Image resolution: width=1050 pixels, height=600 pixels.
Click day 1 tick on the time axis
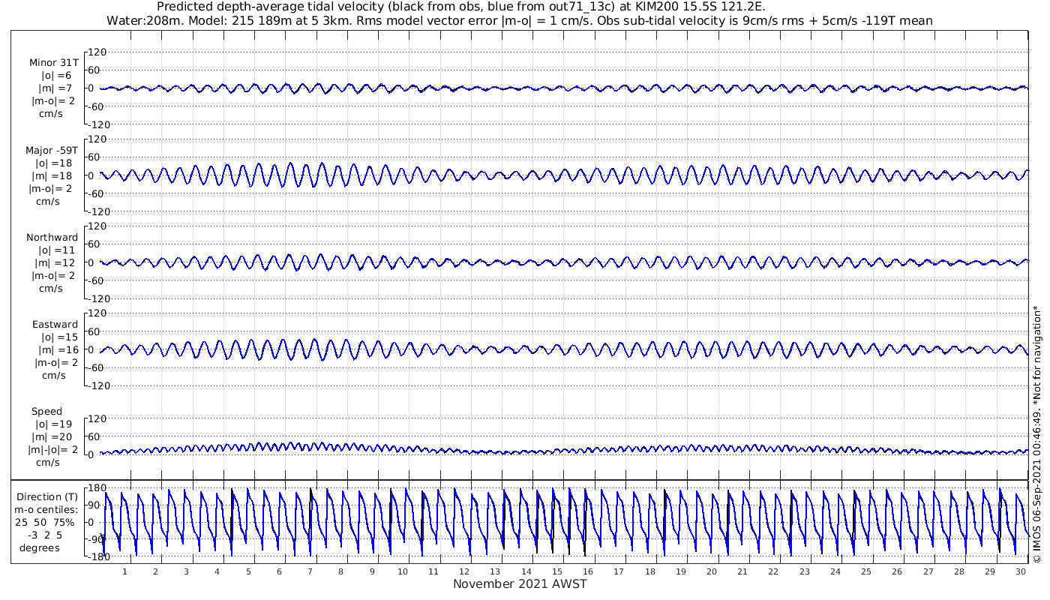(125, 571)
